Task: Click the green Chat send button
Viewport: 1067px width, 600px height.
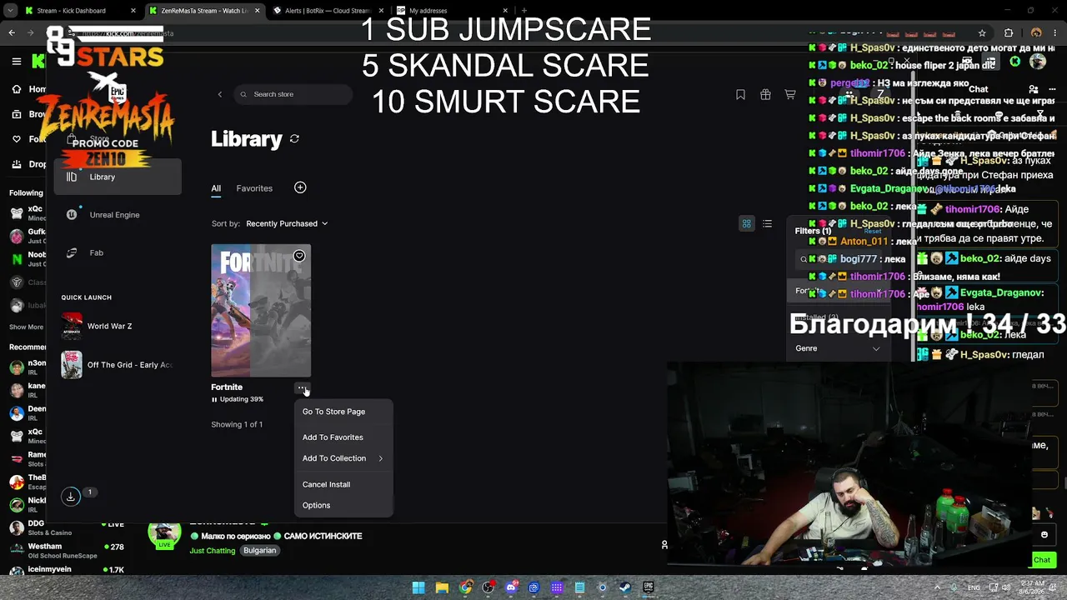Action: click(x=1042, y=560)
